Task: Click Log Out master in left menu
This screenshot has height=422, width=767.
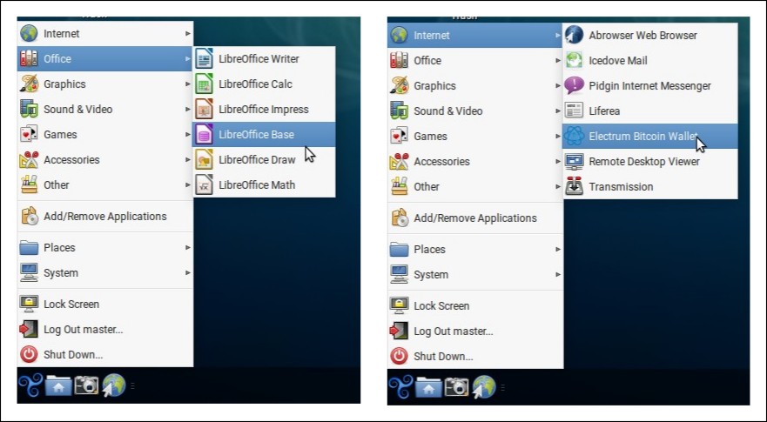Action: (105, 330)
